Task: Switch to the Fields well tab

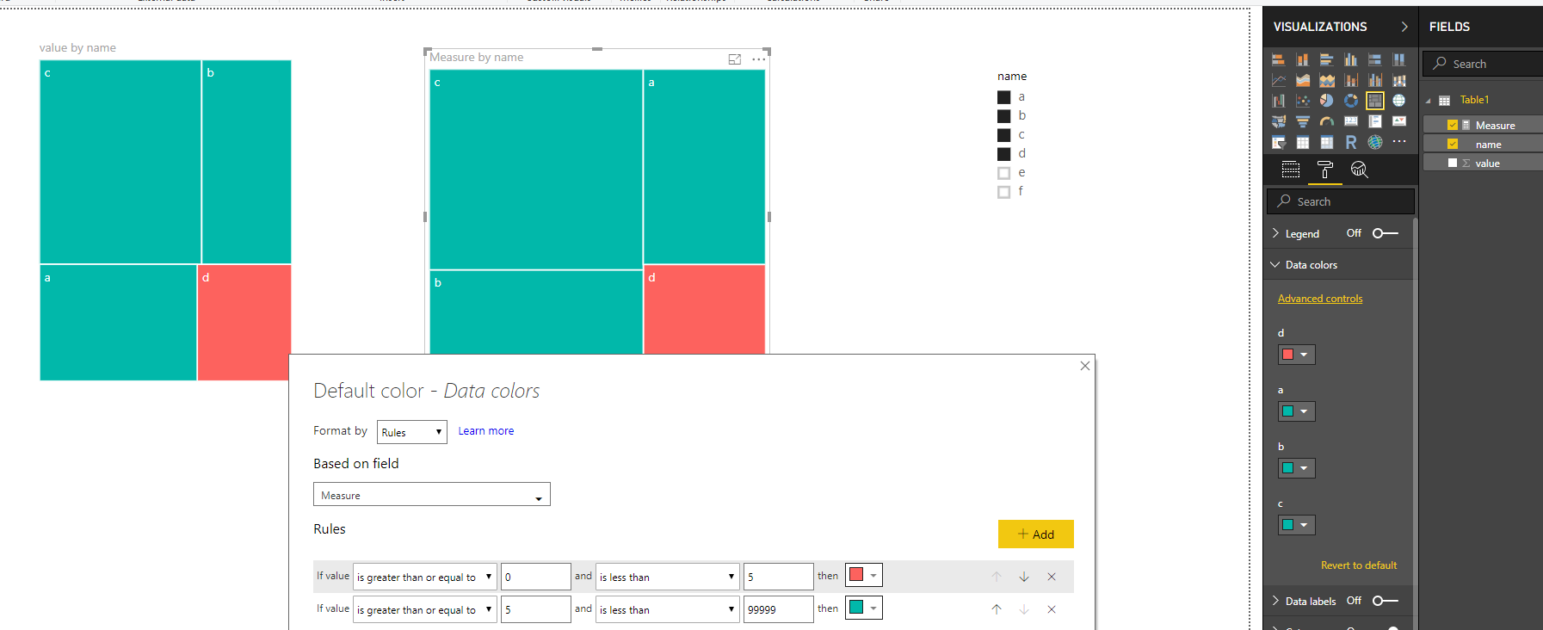Action: click(x=1290, y=170)
